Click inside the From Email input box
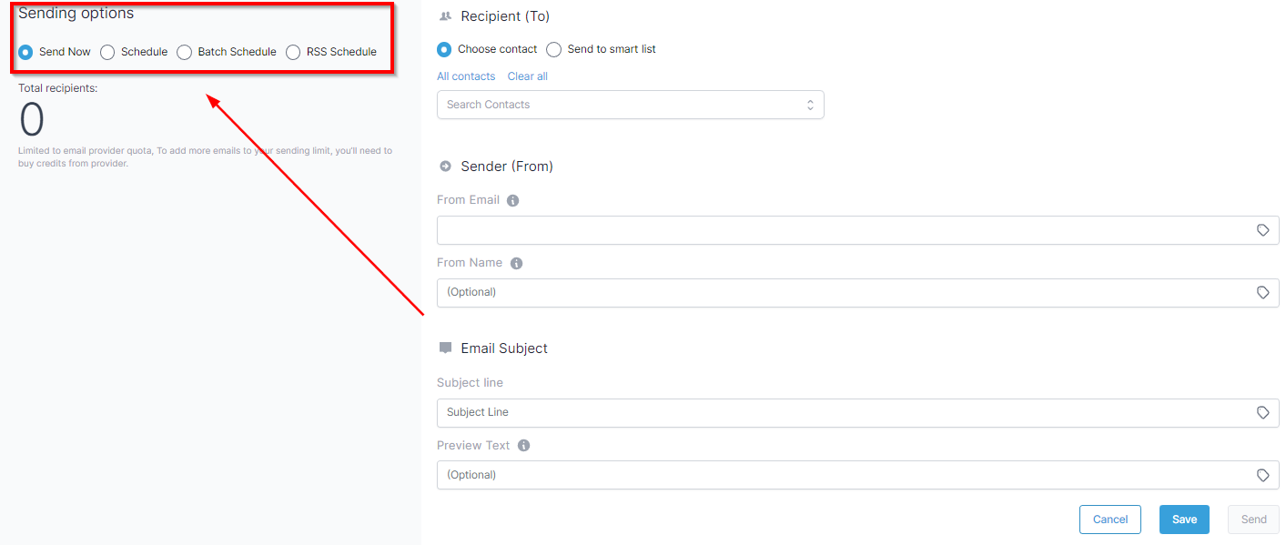The image size is (1286, 545). [858, 230]
